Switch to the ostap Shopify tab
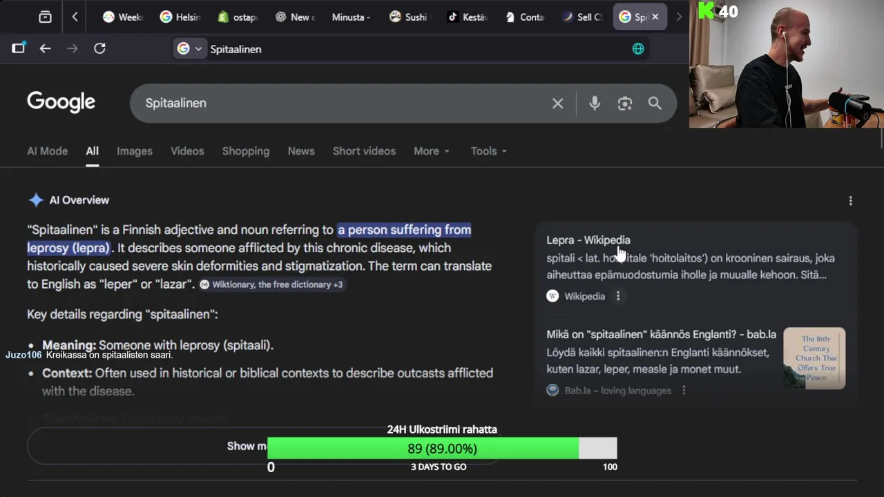The width and height of the screenshot is (884, 497). (237, 17)
